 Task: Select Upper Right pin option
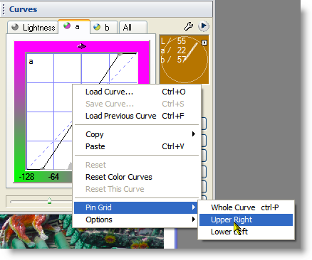(x=246, y=220)
